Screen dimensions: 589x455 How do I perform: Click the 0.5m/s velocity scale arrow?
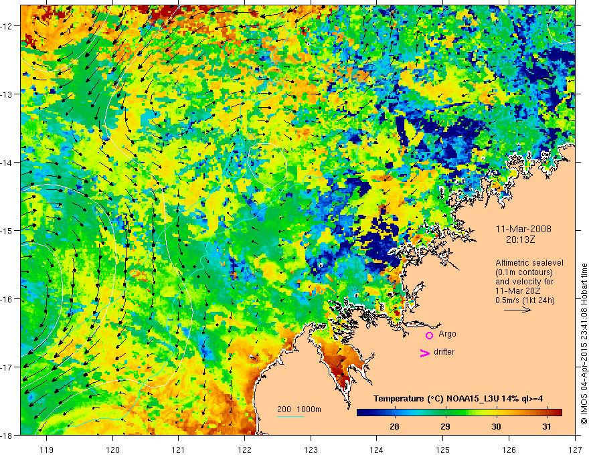517,310
